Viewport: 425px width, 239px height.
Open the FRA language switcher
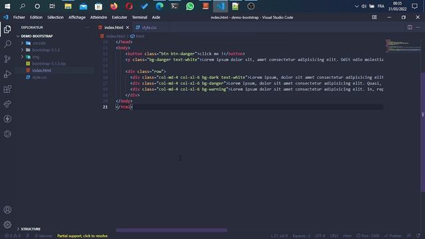pos(381,6)
